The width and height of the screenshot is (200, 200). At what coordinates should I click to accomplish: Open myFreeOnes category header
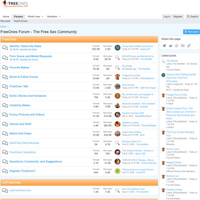(x=11, y=183)
